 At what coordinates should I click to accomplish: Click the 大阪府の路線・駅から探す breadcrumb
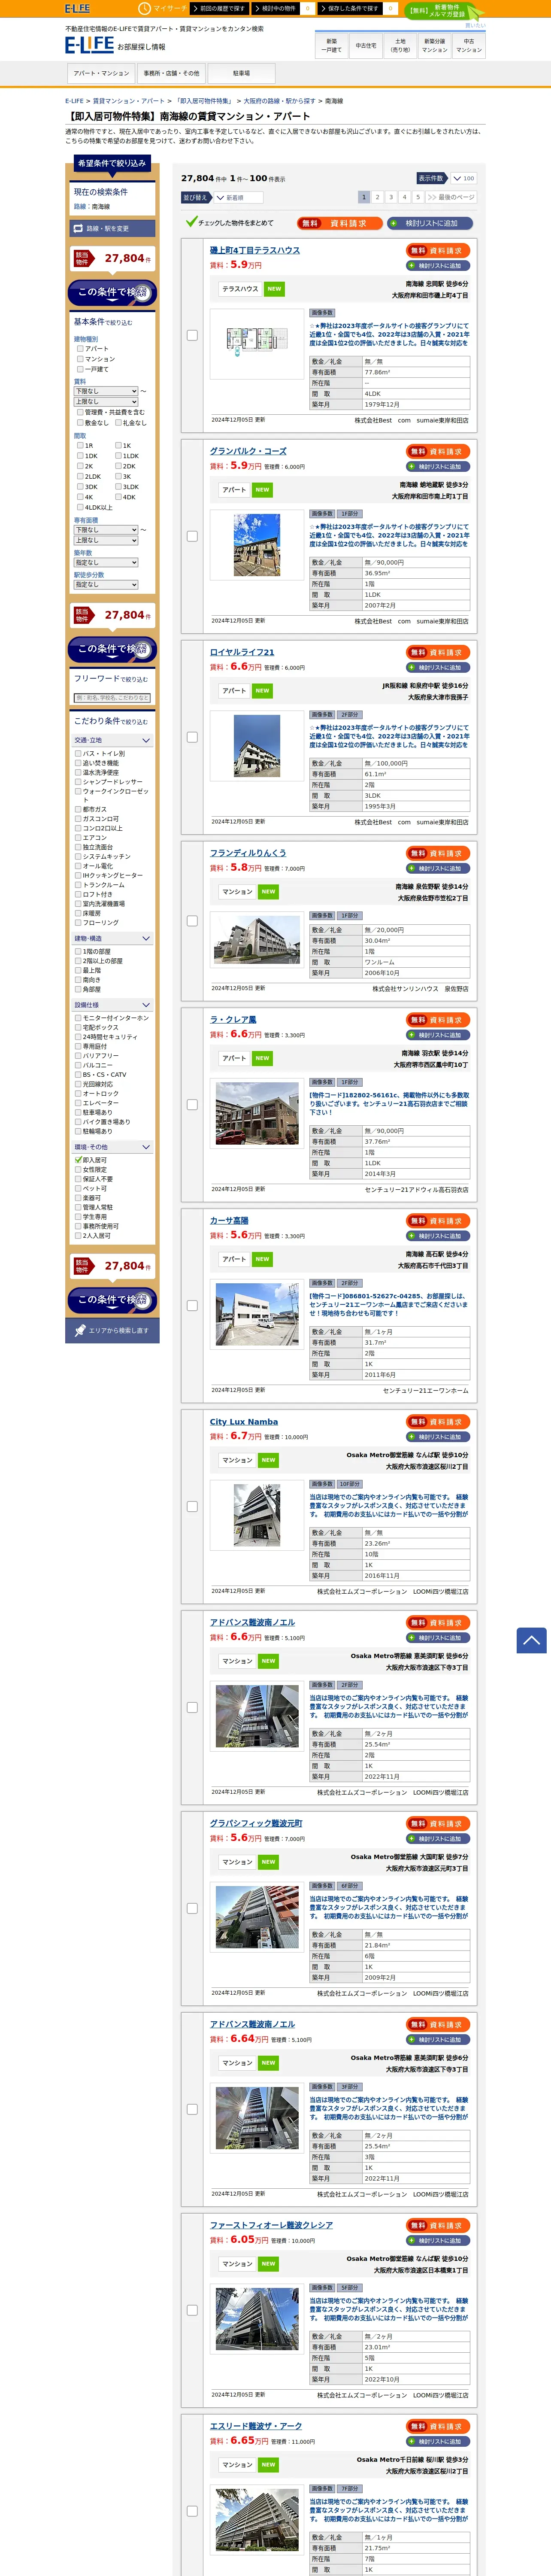point(279,101)
